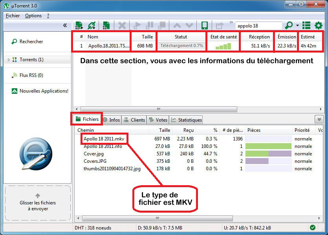Click the Start torrent play icon
Screen dimensions: 328x235
[137, 26]
